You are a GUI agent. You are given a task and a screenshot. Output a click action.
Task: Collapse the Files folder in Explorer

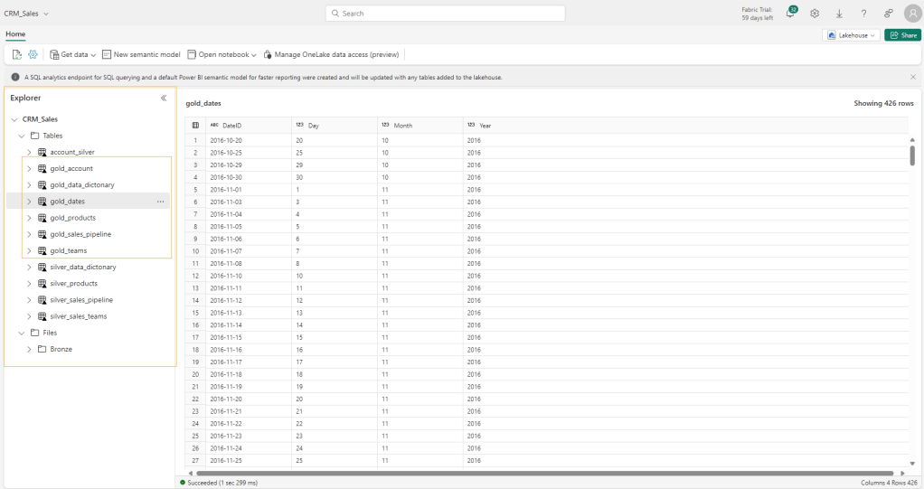click(x=22, y=333)
